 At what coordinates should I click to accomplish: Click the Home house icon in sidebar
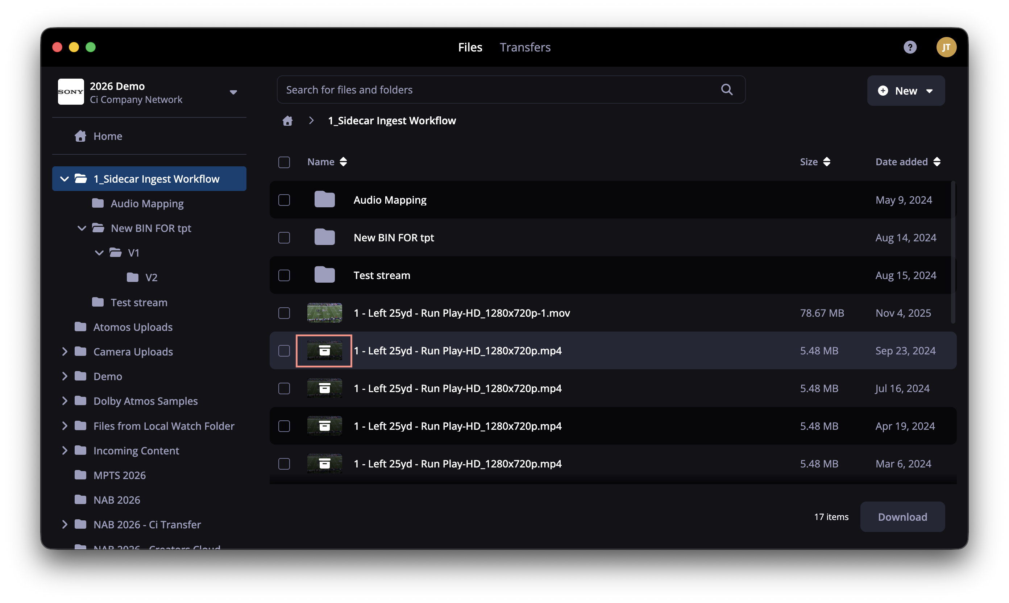click(80, 136)
